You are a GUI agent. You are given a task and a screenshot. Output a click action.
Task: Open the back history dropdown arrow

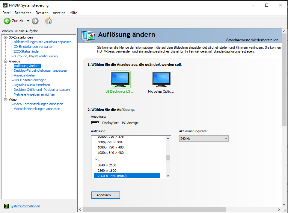[28, 21]
